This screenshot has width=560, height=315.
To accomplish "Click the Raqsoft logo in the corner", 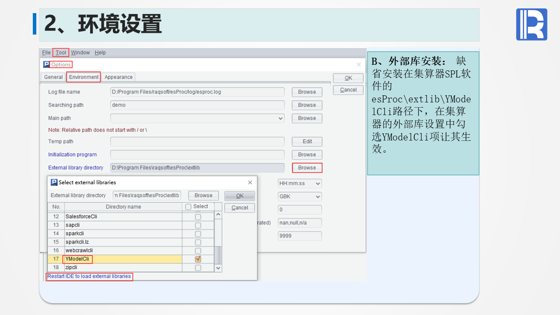I will (x=532, y=24).
